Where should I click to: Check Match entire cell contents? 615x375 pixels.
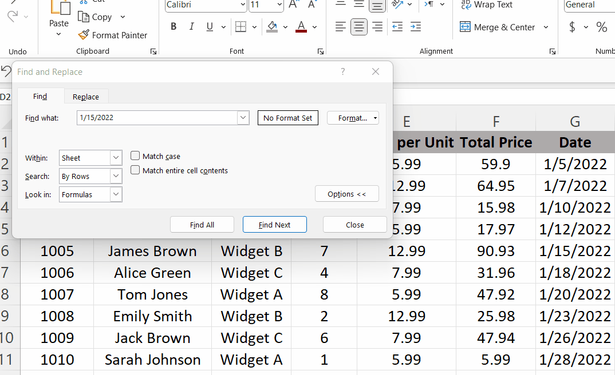135,170
